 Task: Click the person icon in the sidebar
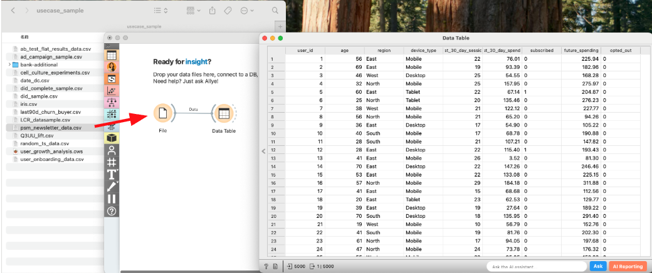(x=112, y=150)
